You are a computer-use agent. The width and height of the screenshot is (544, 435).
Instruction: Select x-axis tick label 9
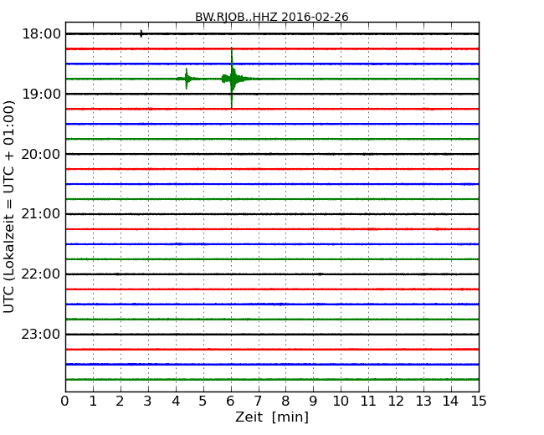click(313, 402)
